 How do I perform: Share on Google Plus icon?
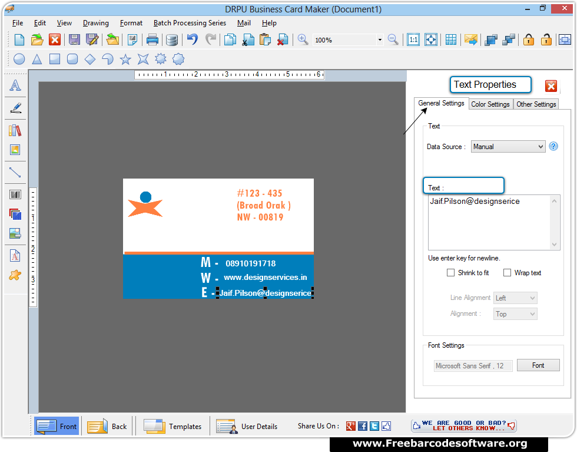coord(351,426)
